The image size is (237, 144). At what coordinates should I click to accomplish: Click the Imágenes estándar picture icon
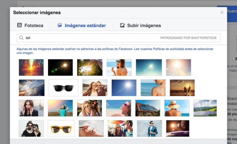coord(60,25)
